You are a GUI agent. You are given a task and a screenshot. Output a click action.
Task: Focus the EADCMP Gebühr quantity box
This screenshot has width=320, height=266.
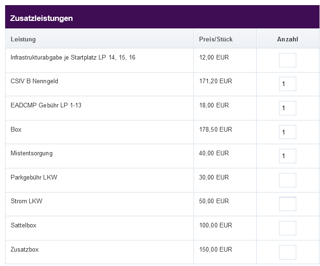pyautogui.click(x=287, y=108)
